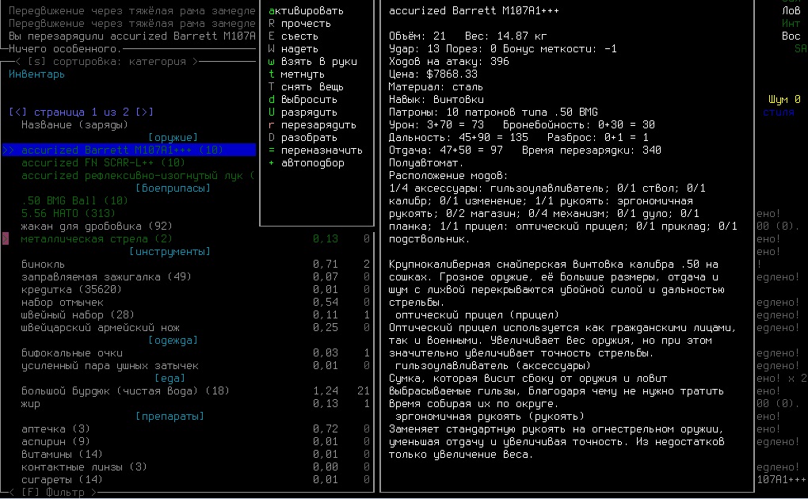Image resolution: width=808 pixels, height=499 pixels.
Task: Go to previous inventory page with [<]
Action: tap(18, 112)
